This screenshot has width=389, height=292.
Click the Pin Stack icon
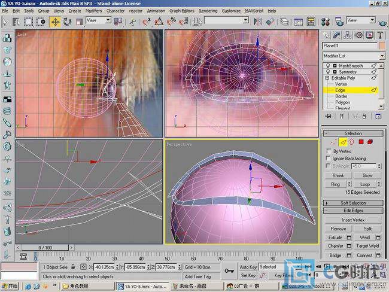point(328,116)
